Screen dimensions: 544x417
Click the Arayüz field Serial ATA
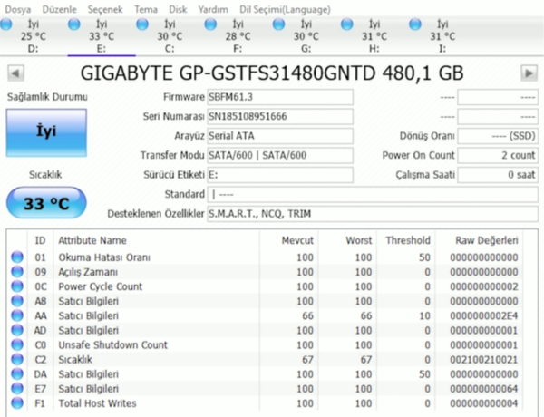click(280, 136)
